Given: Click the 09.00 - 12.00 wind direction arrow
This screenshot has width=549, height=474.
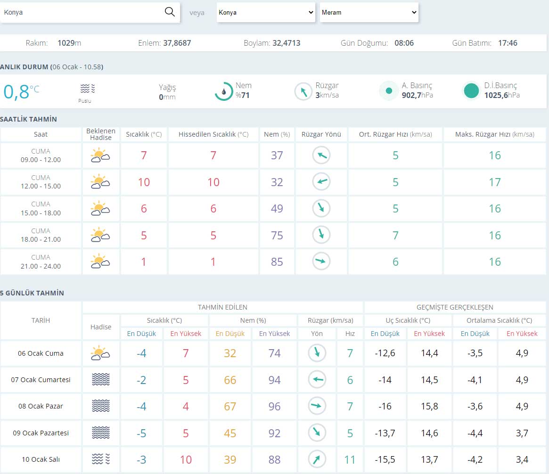Looking at the screenshot, I should (x=321, y=155).
